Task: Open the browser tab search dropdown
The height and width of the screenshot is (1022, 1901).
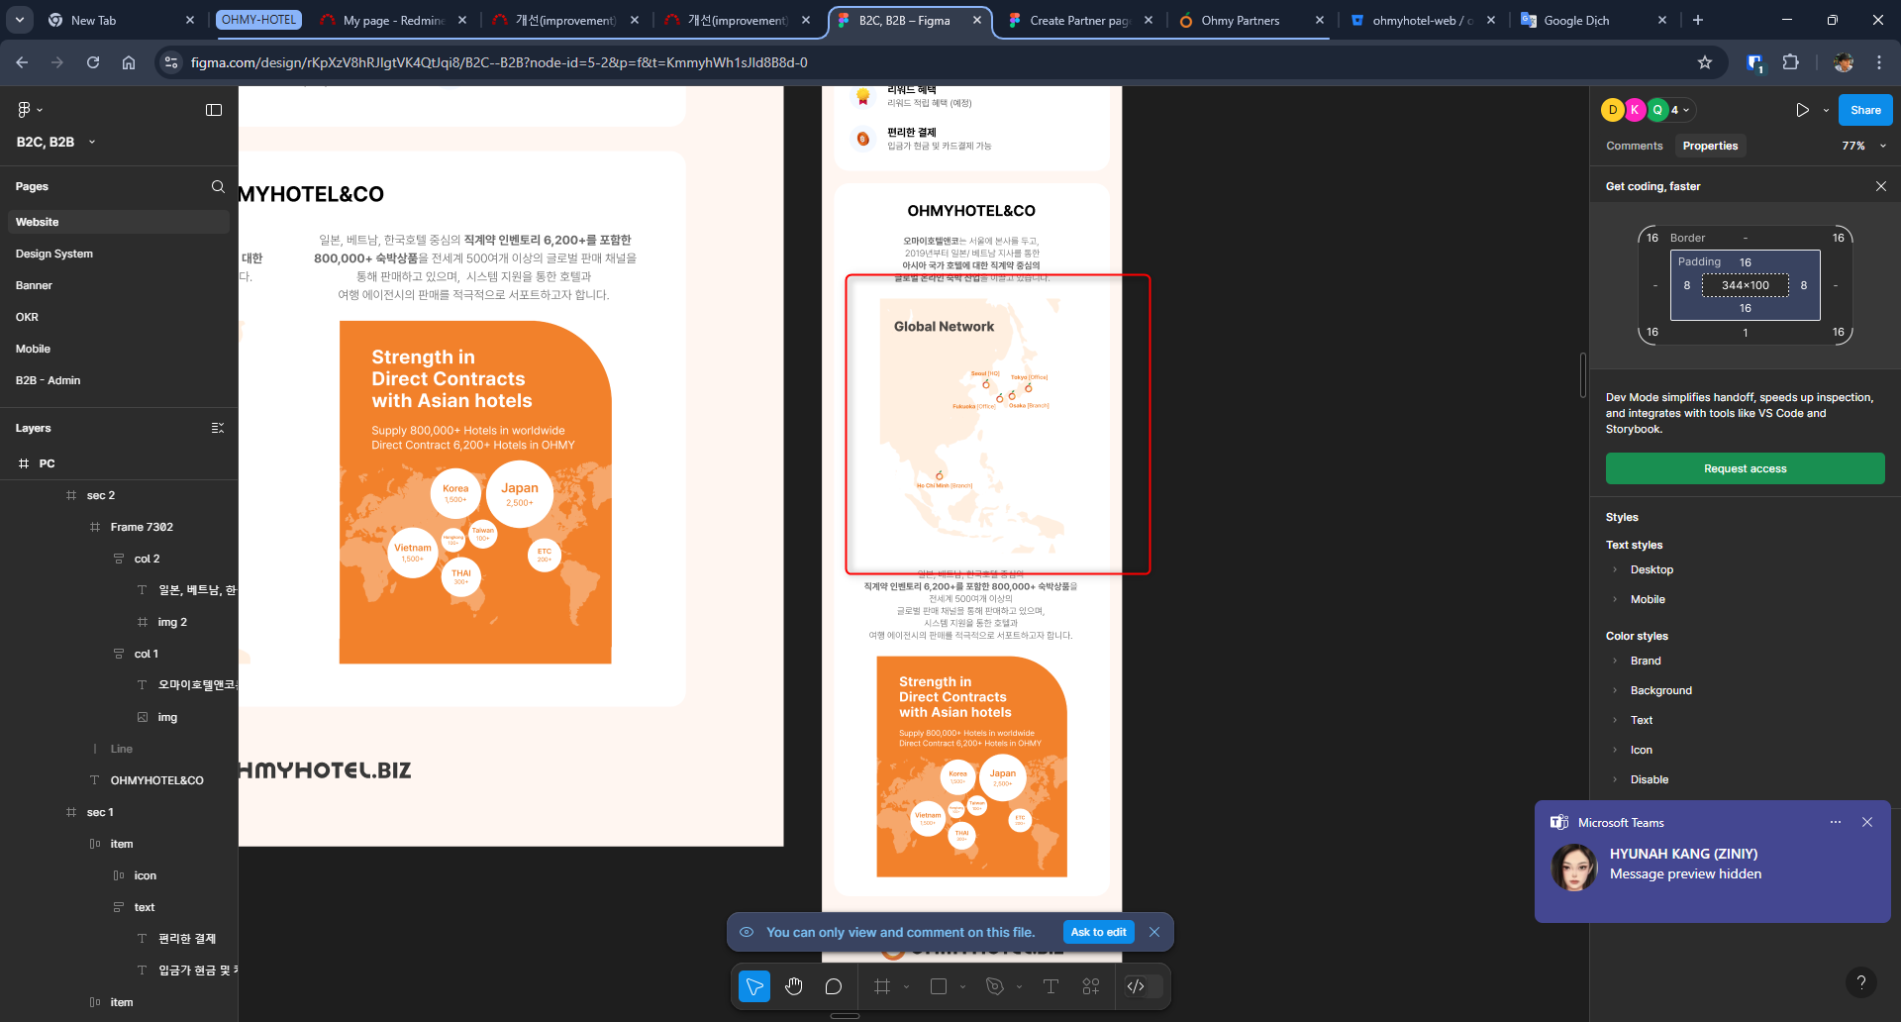Action: click(x=20, y=20)
